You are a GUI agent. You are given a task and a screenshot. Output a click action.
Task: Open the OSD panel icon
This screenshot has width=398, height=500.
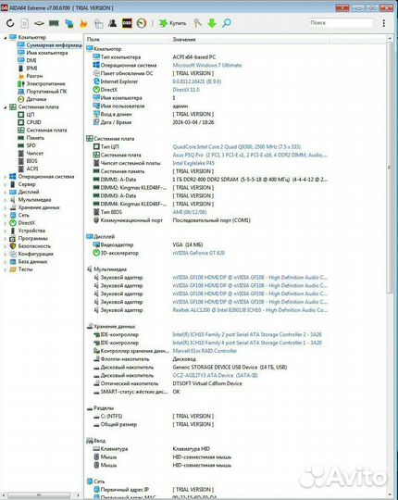[127, 23]
